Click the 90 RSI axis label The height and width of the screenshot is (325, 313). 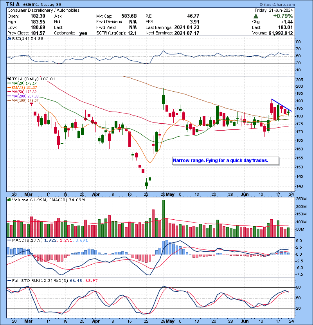[x=298, y=42]
